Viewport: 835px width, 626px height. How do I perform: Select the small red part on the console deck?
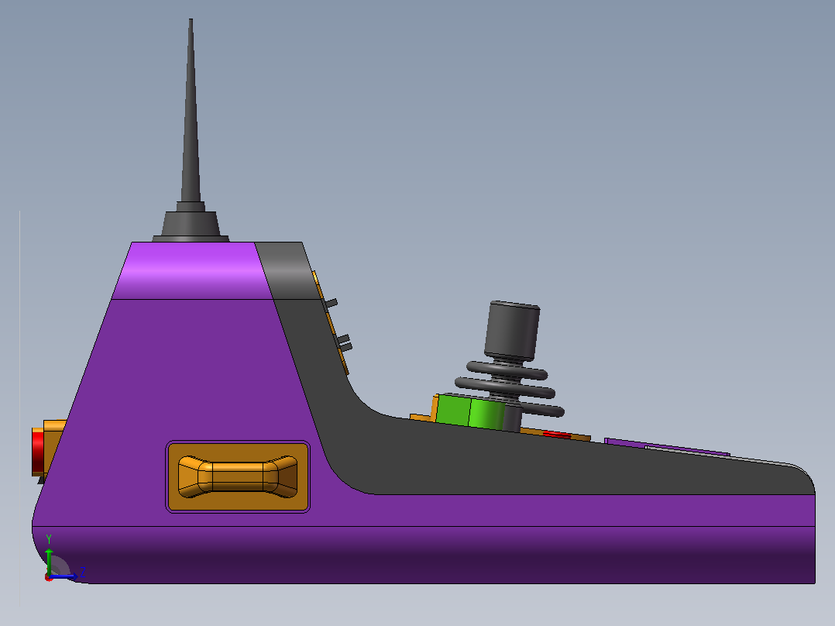click(556, 435)
